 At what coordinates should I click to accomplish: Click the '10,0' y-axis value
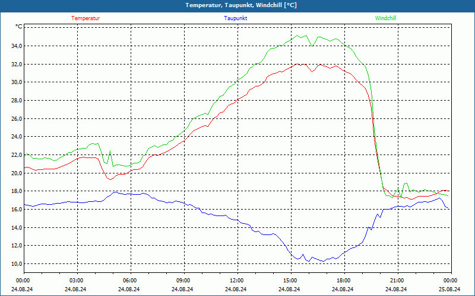[x=17, y=263]
